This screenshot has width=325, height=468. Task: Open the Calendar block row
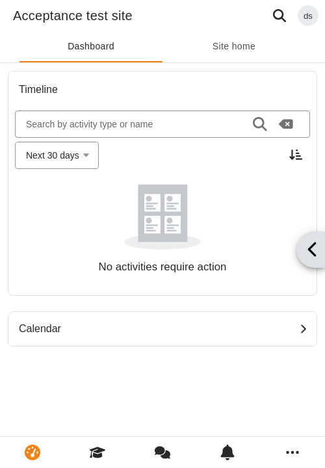(x=162, y=329)
